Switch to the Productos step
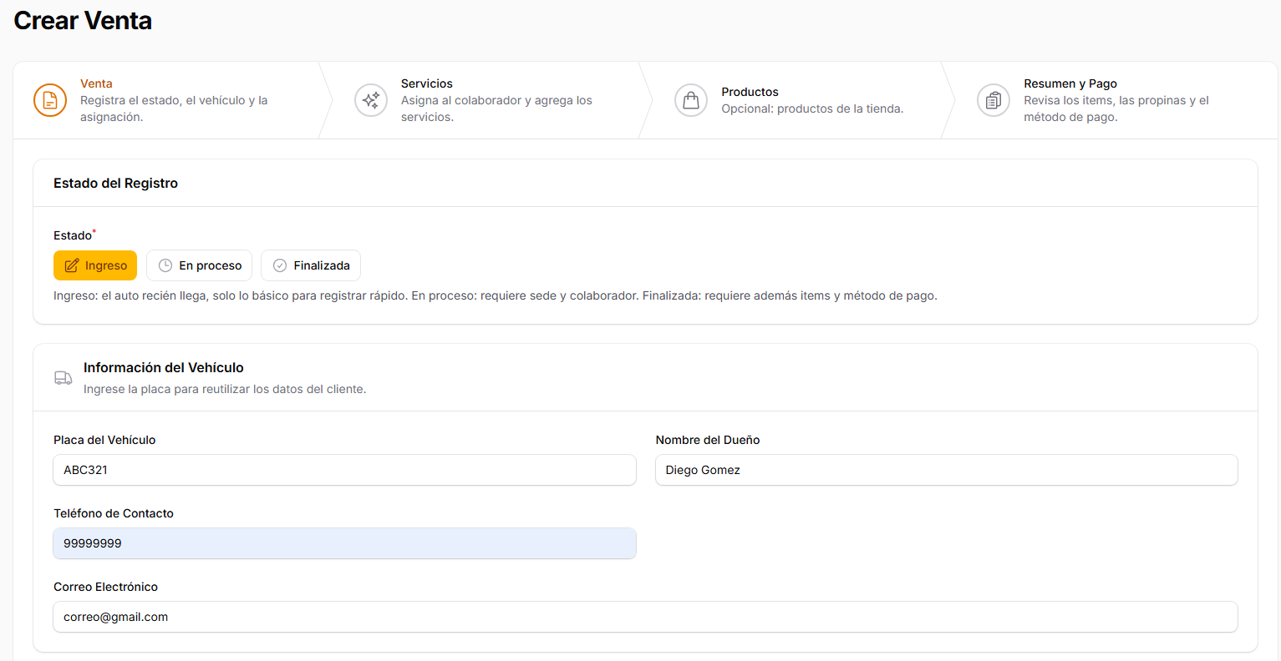Image resolution: width=1281 pixels, height=661 pixels. 798,100
